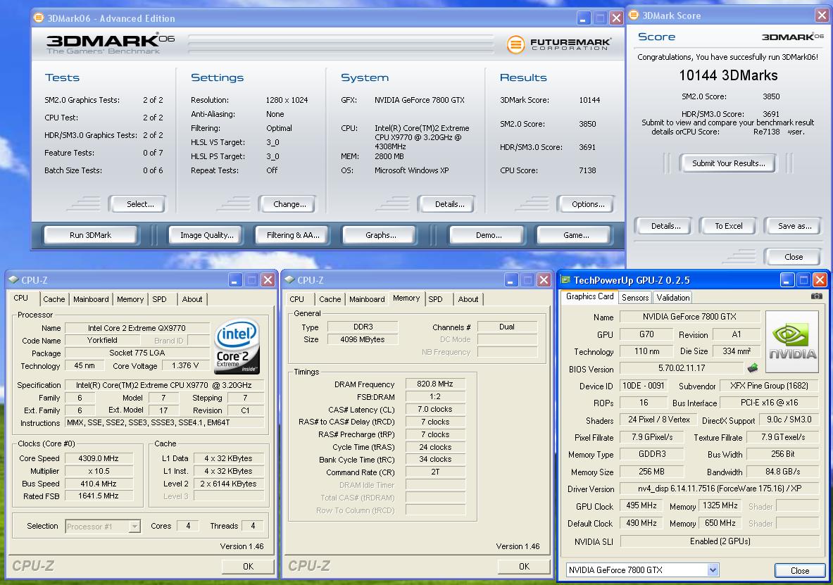Click the Rated FSB 1641.5 MHz value
Viewport: 833px width, 585px height.
[99, 496]
